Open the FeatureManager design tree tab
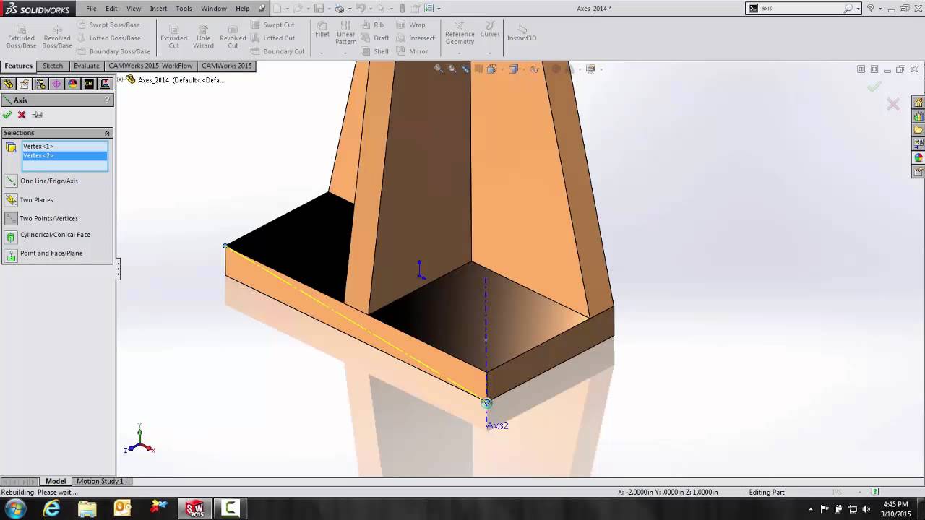This screenshot has height=520, width=925. coord(9,84)
